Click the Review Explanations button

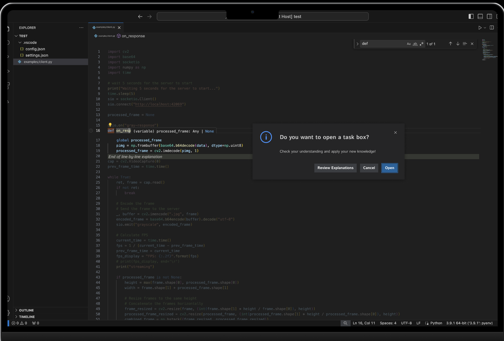pyautogui.click(x=335, y=168)
